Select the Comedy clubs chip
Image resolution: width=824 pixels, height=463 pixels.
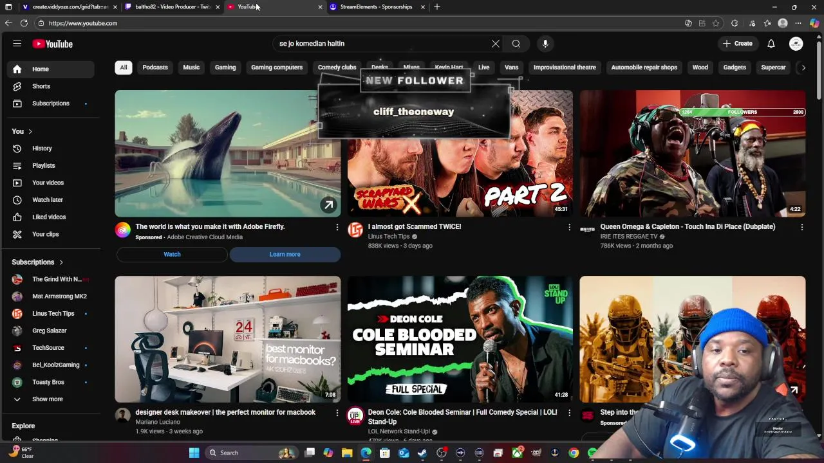[337, 68]
